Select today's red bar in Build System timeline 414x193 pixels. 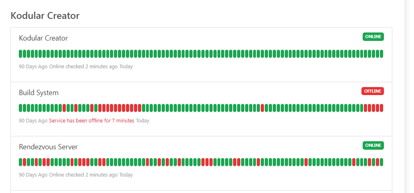point(381,108)
